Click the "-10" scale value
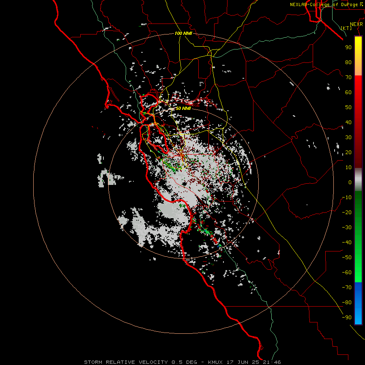The image size is (365, 365). [347, 198]
